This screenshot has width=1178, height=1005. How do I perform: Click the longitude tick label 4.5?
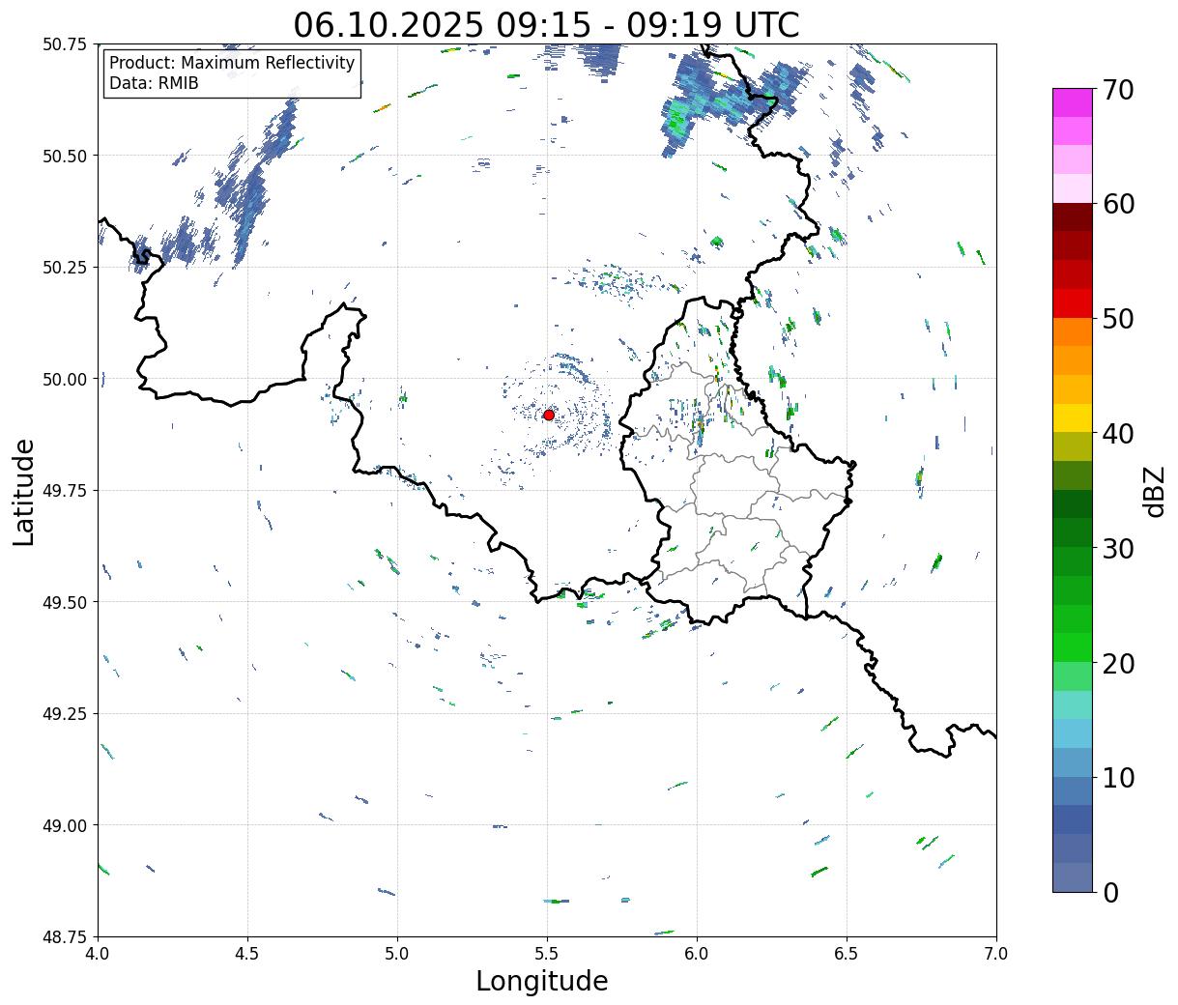click(247, 954)
